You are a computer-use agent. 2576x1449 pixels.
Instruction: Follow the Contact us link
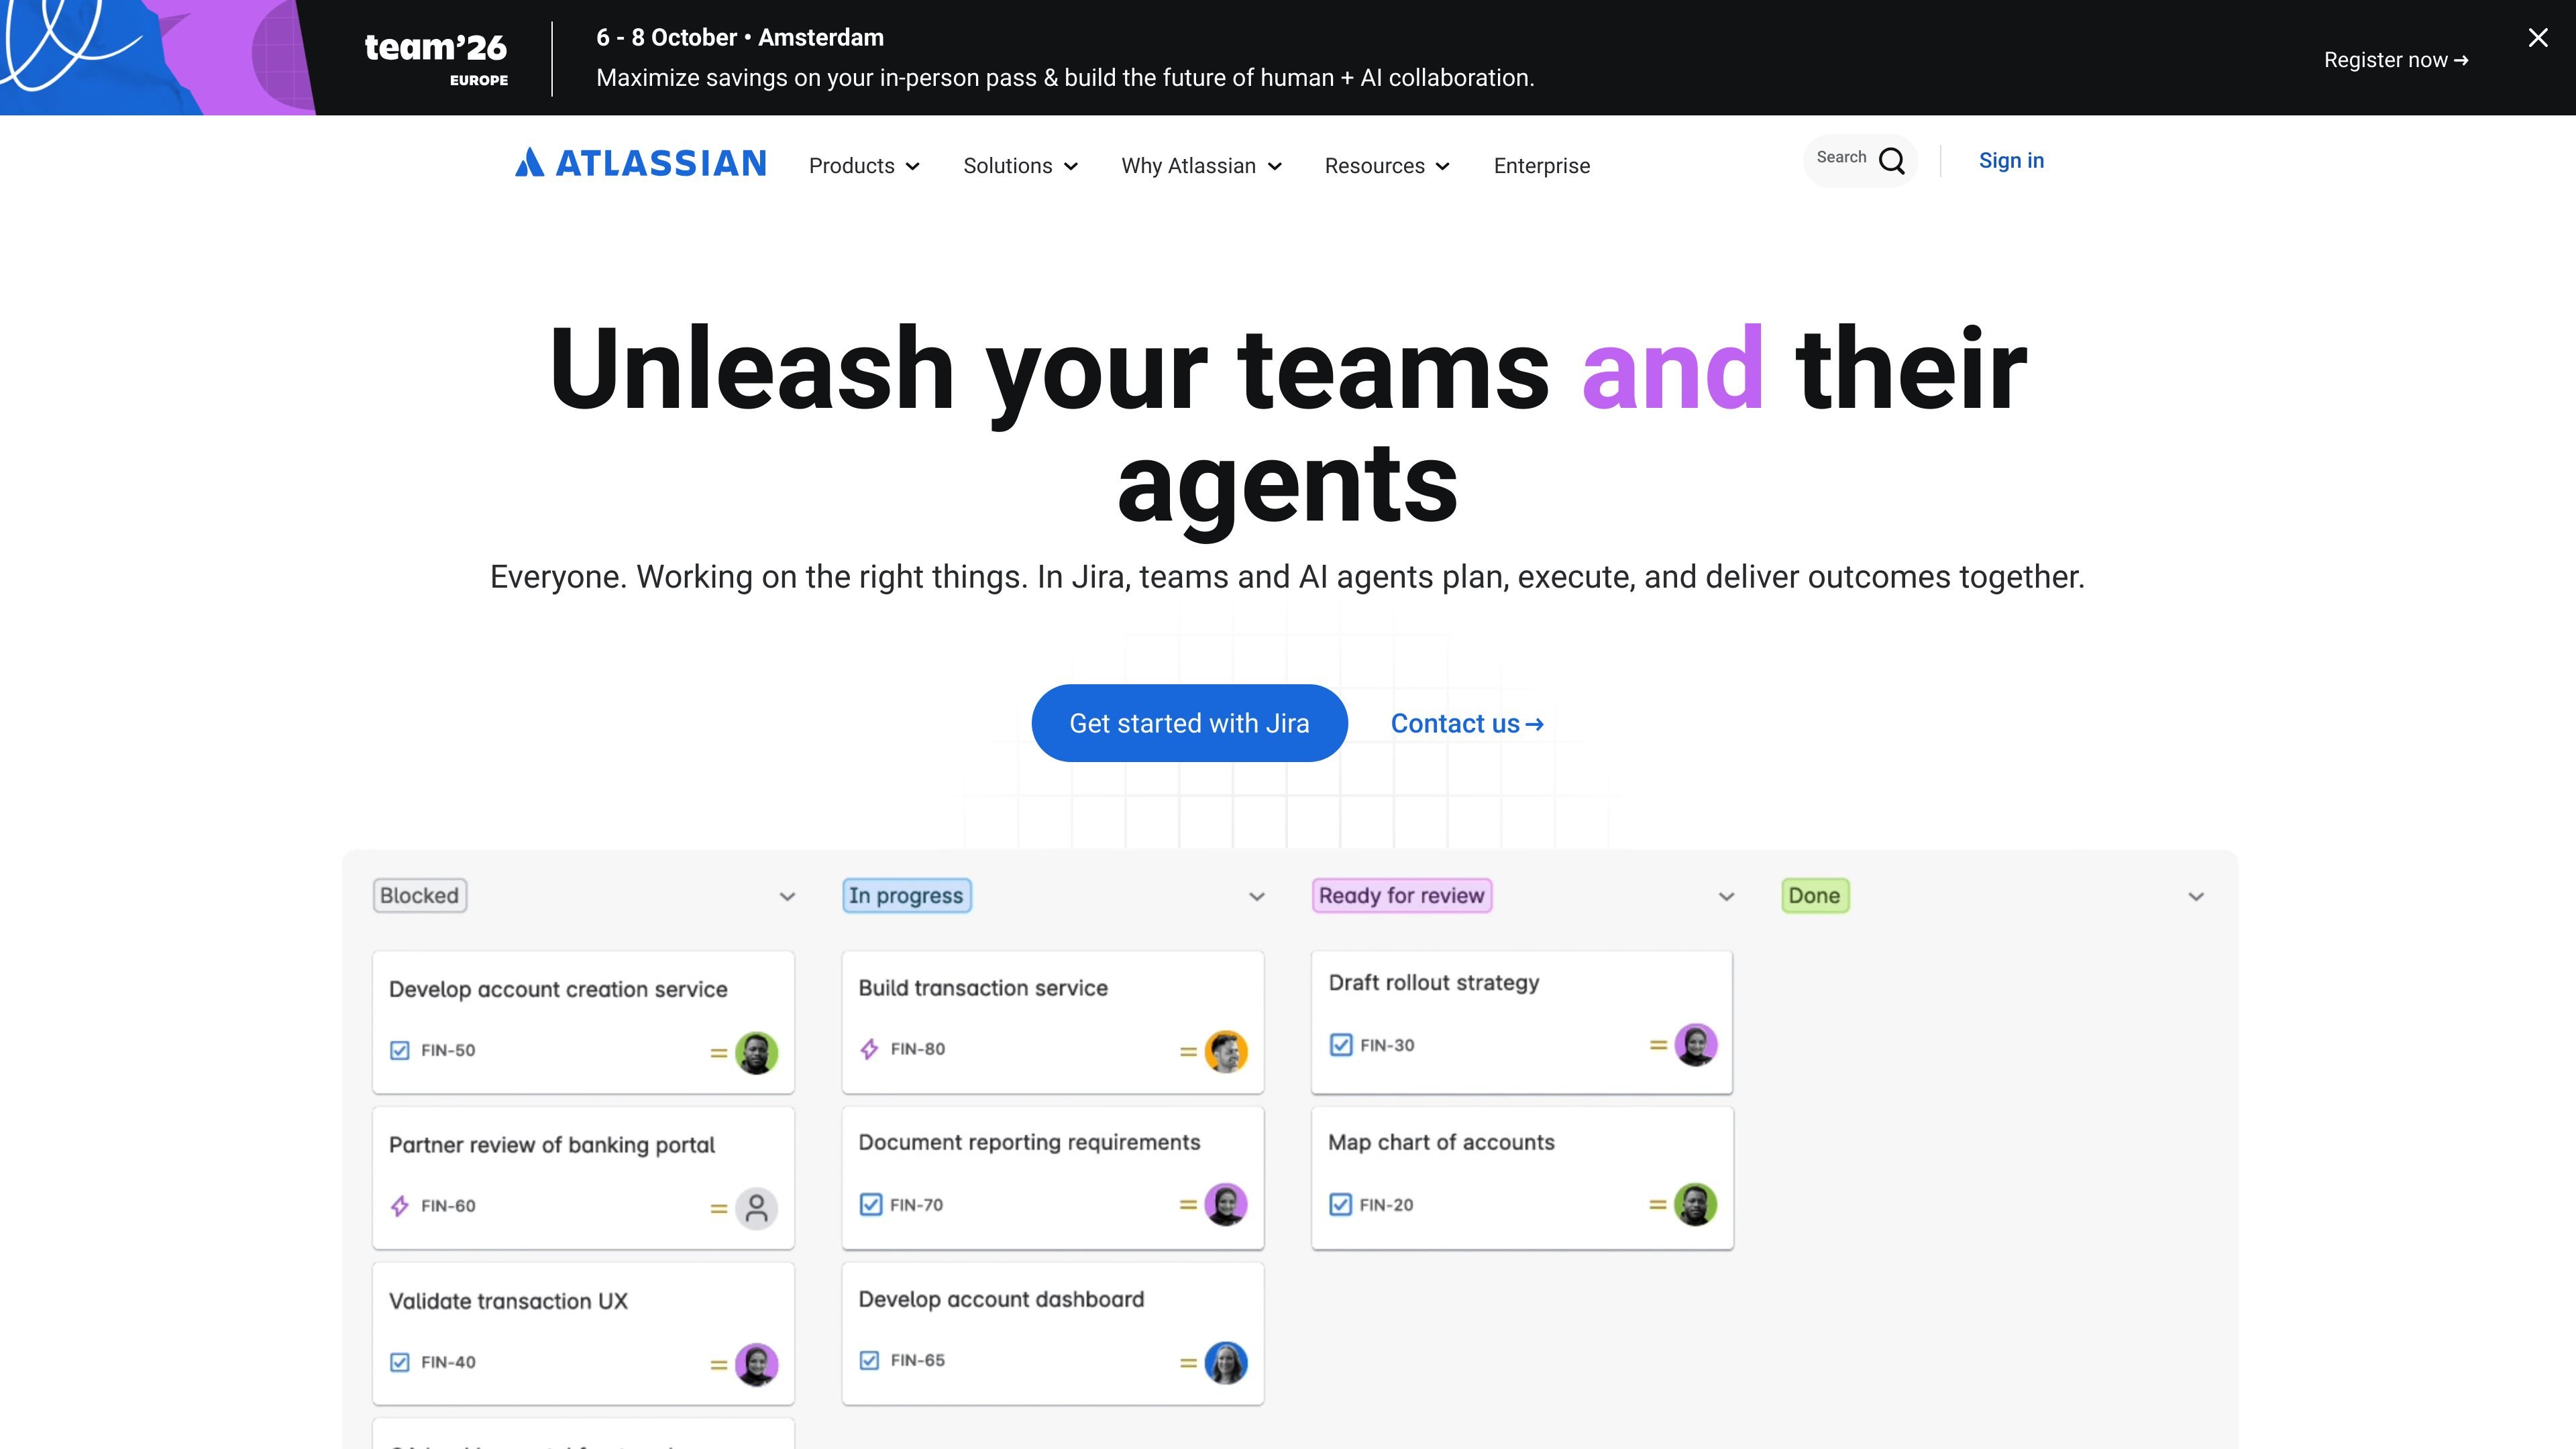[1467, 724]
